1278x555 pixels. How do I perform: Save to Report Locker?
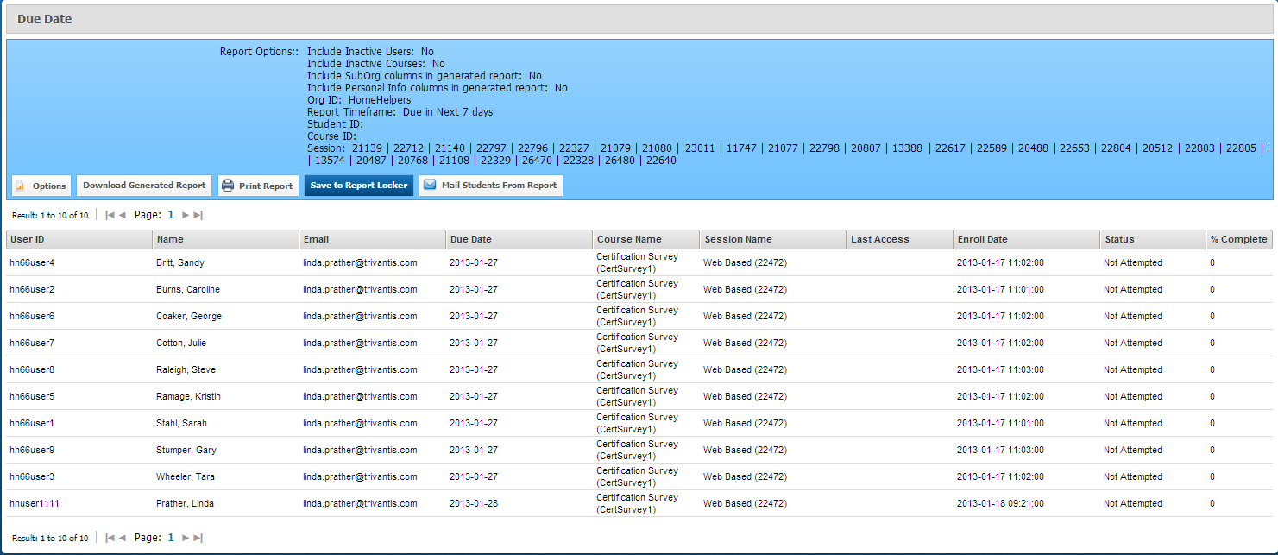(x=358, y=186)
